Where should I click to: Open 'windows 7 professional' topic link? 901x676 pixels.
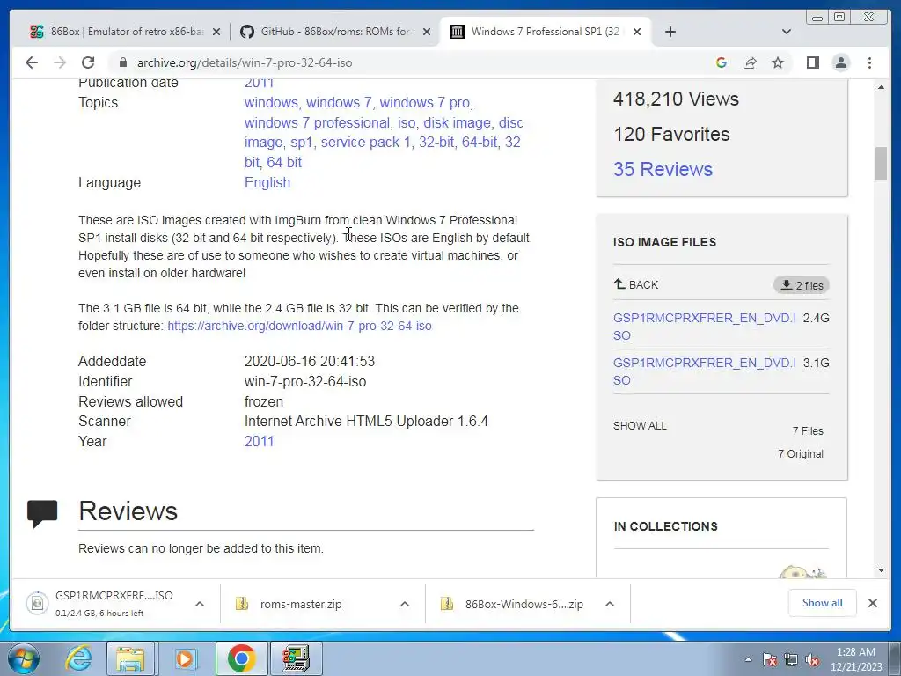click(x=317, y=122)
